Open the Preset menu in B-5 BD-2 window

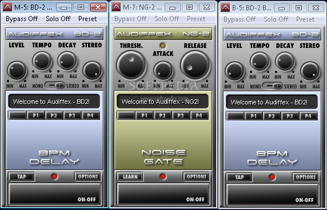(305, 19)
